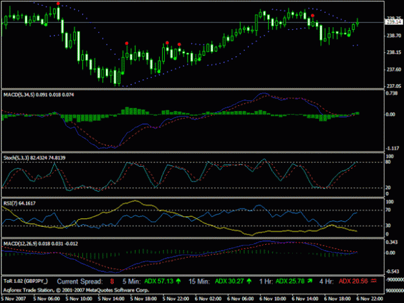Click the 15 Min timeframe label
Image resolution: width=404 pixels, height=303 pixels.
tap(199, 282)
